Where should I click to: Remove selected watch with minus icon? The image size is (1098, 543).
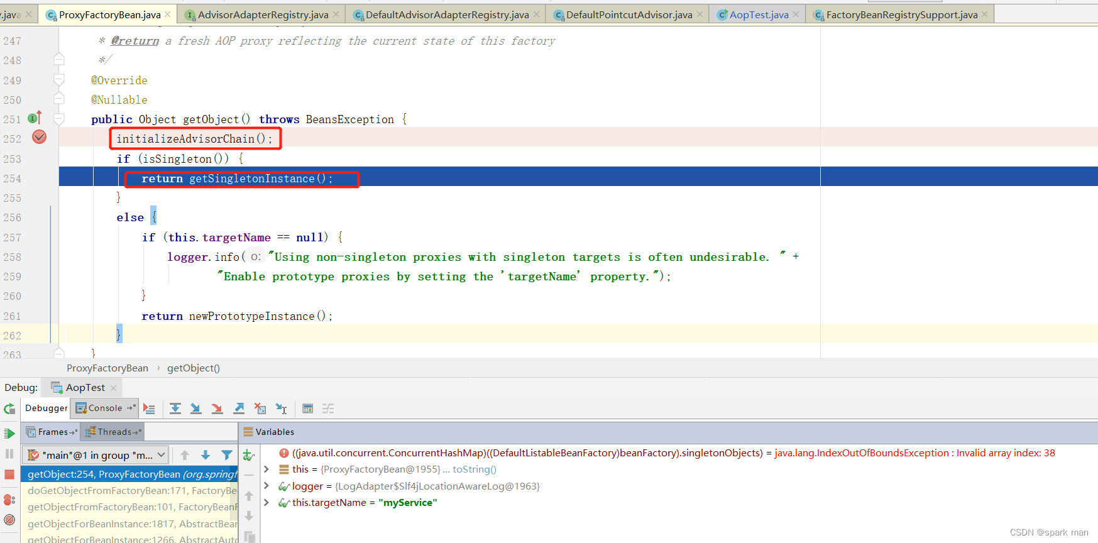pos(249,476)
